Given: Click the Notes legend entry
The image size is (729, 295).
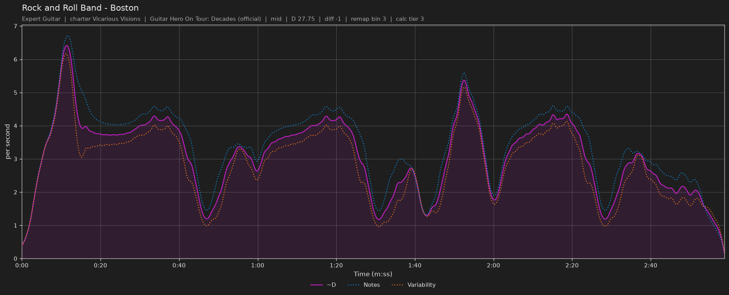Looking at the screenshot, I should [x=364, y=285].
